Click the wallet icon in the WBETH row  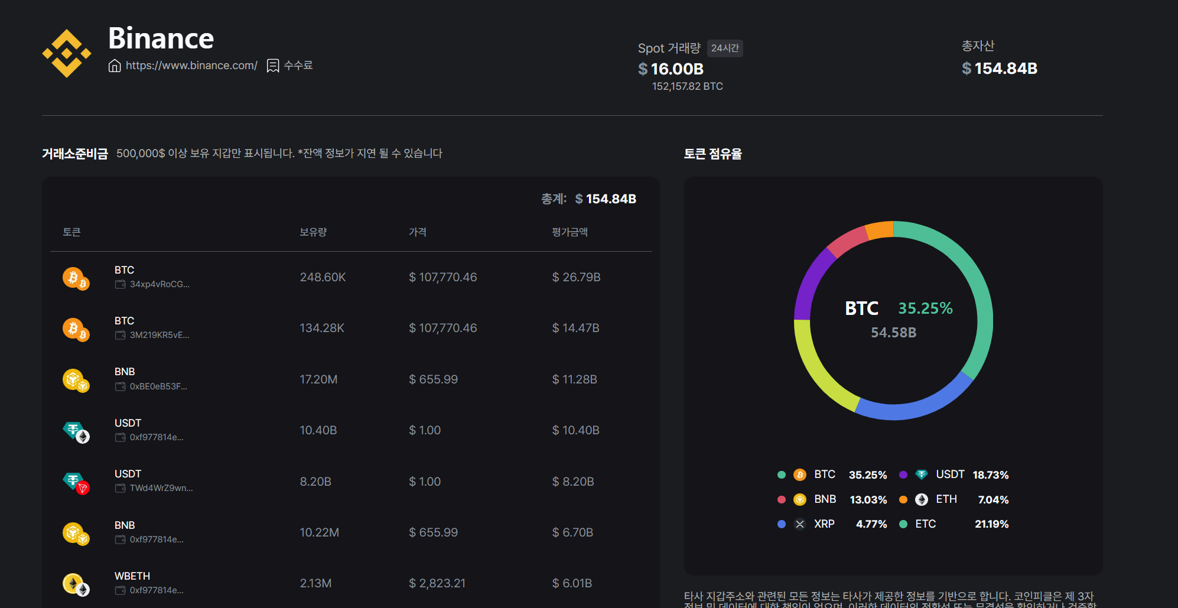point(121,590)
